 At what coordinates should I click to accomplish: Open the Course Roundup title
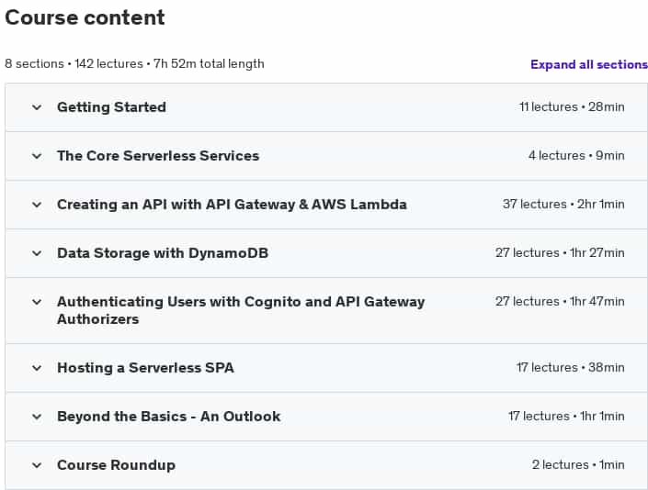116,465
